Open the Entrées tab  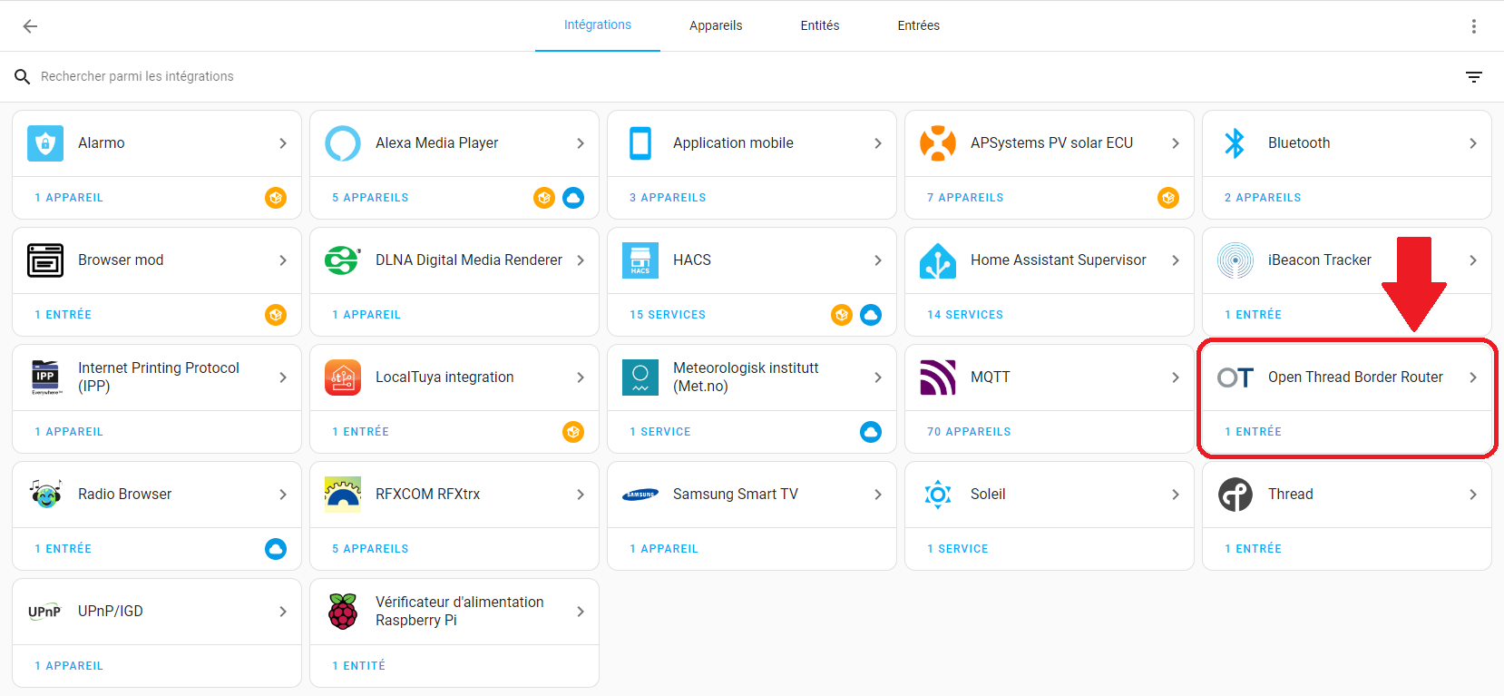pos(918,25)
